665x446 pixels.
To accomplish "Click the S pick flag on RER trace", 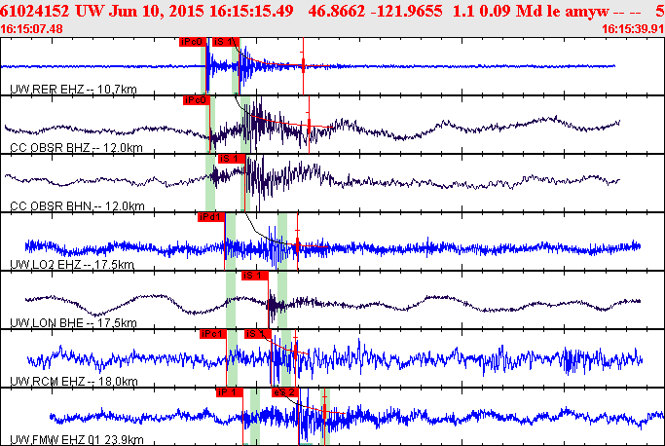I will [x=225, y=43].
